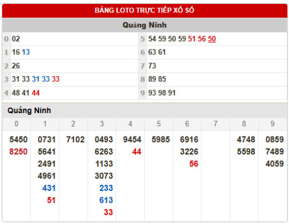This screenshot has width=289, height=224.
Task: Select the result 5985 under column 5
Action: click(160, 139)
